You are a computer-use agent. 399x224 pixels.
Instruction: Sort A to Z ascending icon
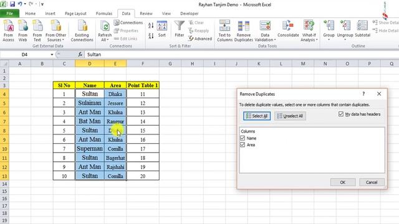pyautogui.click(x=151, y=25)
